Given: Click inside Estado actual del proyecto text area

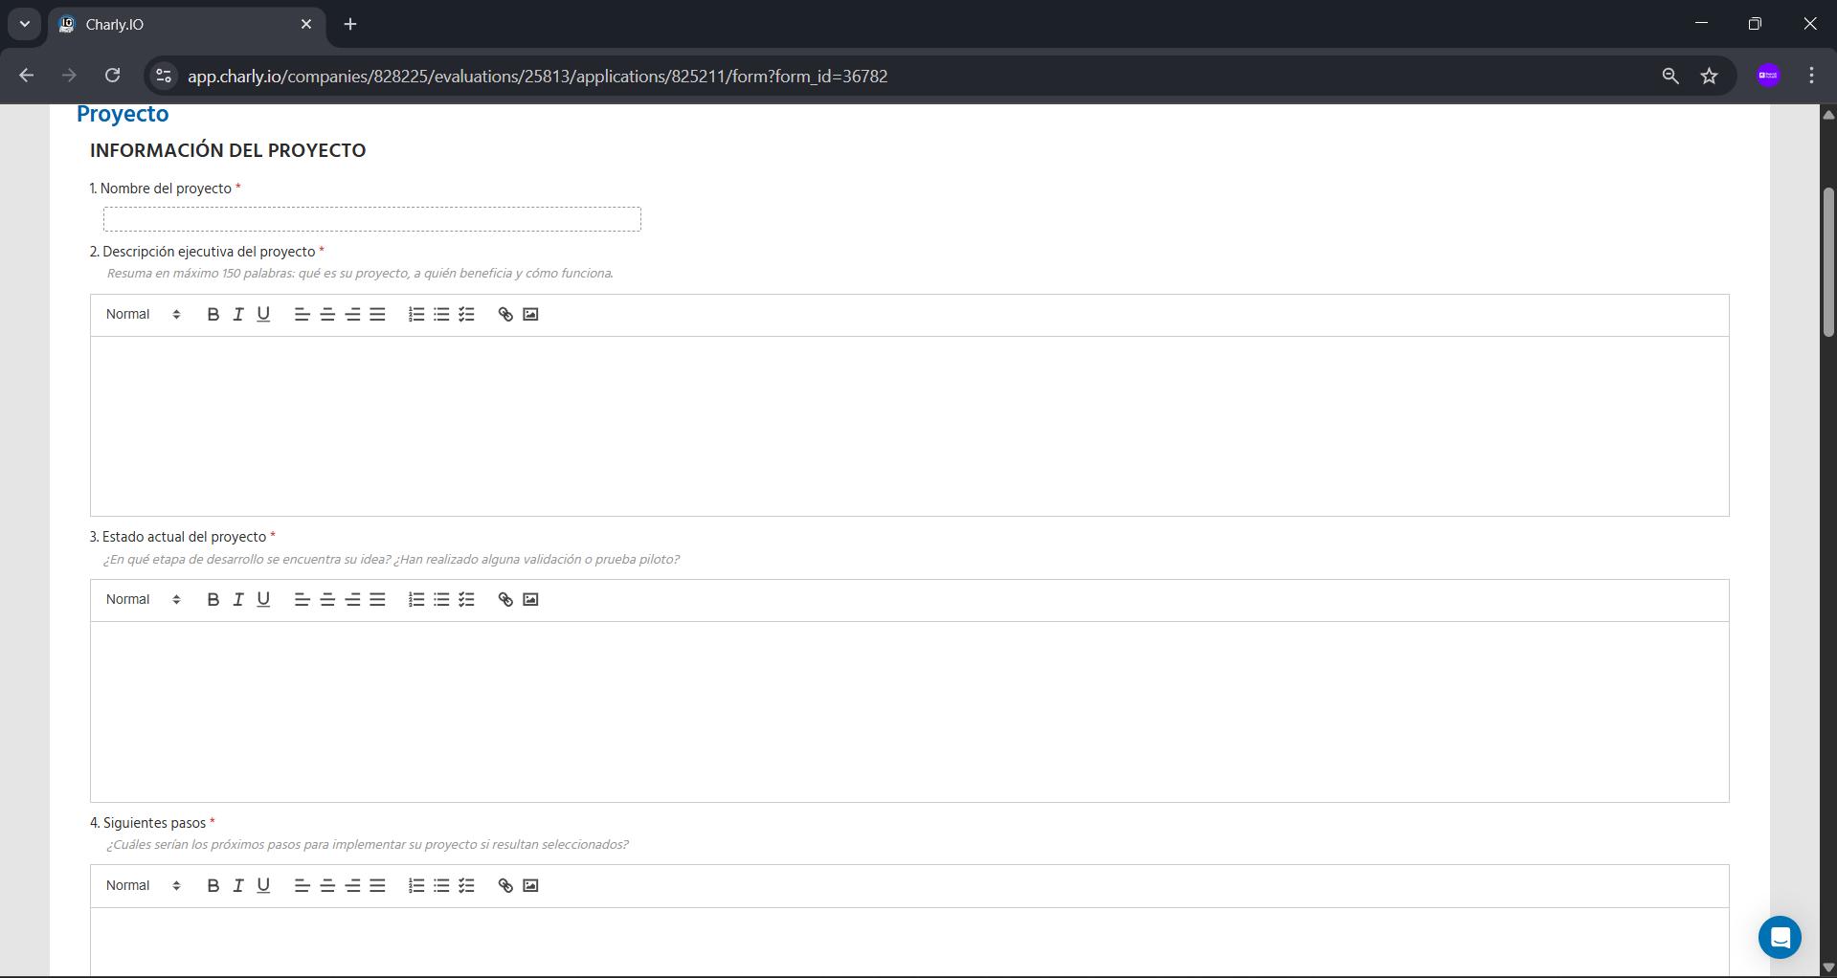Looking at the screenshot, I should (909, 711).
